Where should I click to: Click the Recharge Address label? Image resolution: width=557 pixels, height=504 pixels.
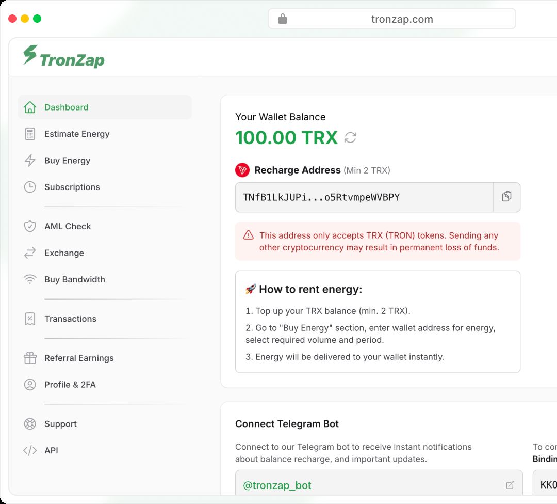pyautogui.click(x=298, y=170)
